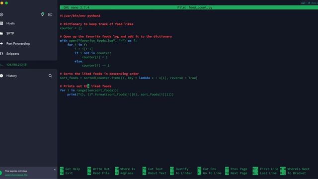
Task: Click the 'if i not in counter:' line
Action: click(x=93, y=53)
